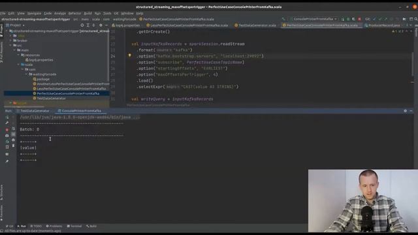Open the Run menu
Screen dimensions: 418x235
point(97,13)
